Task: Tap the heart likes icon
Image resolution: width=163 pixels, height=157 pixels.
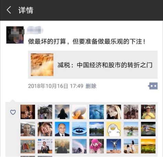Action: click(x=13, y=112)
